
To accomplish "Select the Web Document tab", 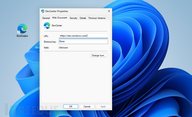I will [60, 18].
